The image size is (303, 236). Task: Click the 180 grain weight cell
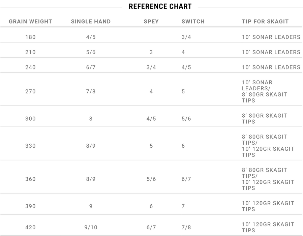(31, 37)
